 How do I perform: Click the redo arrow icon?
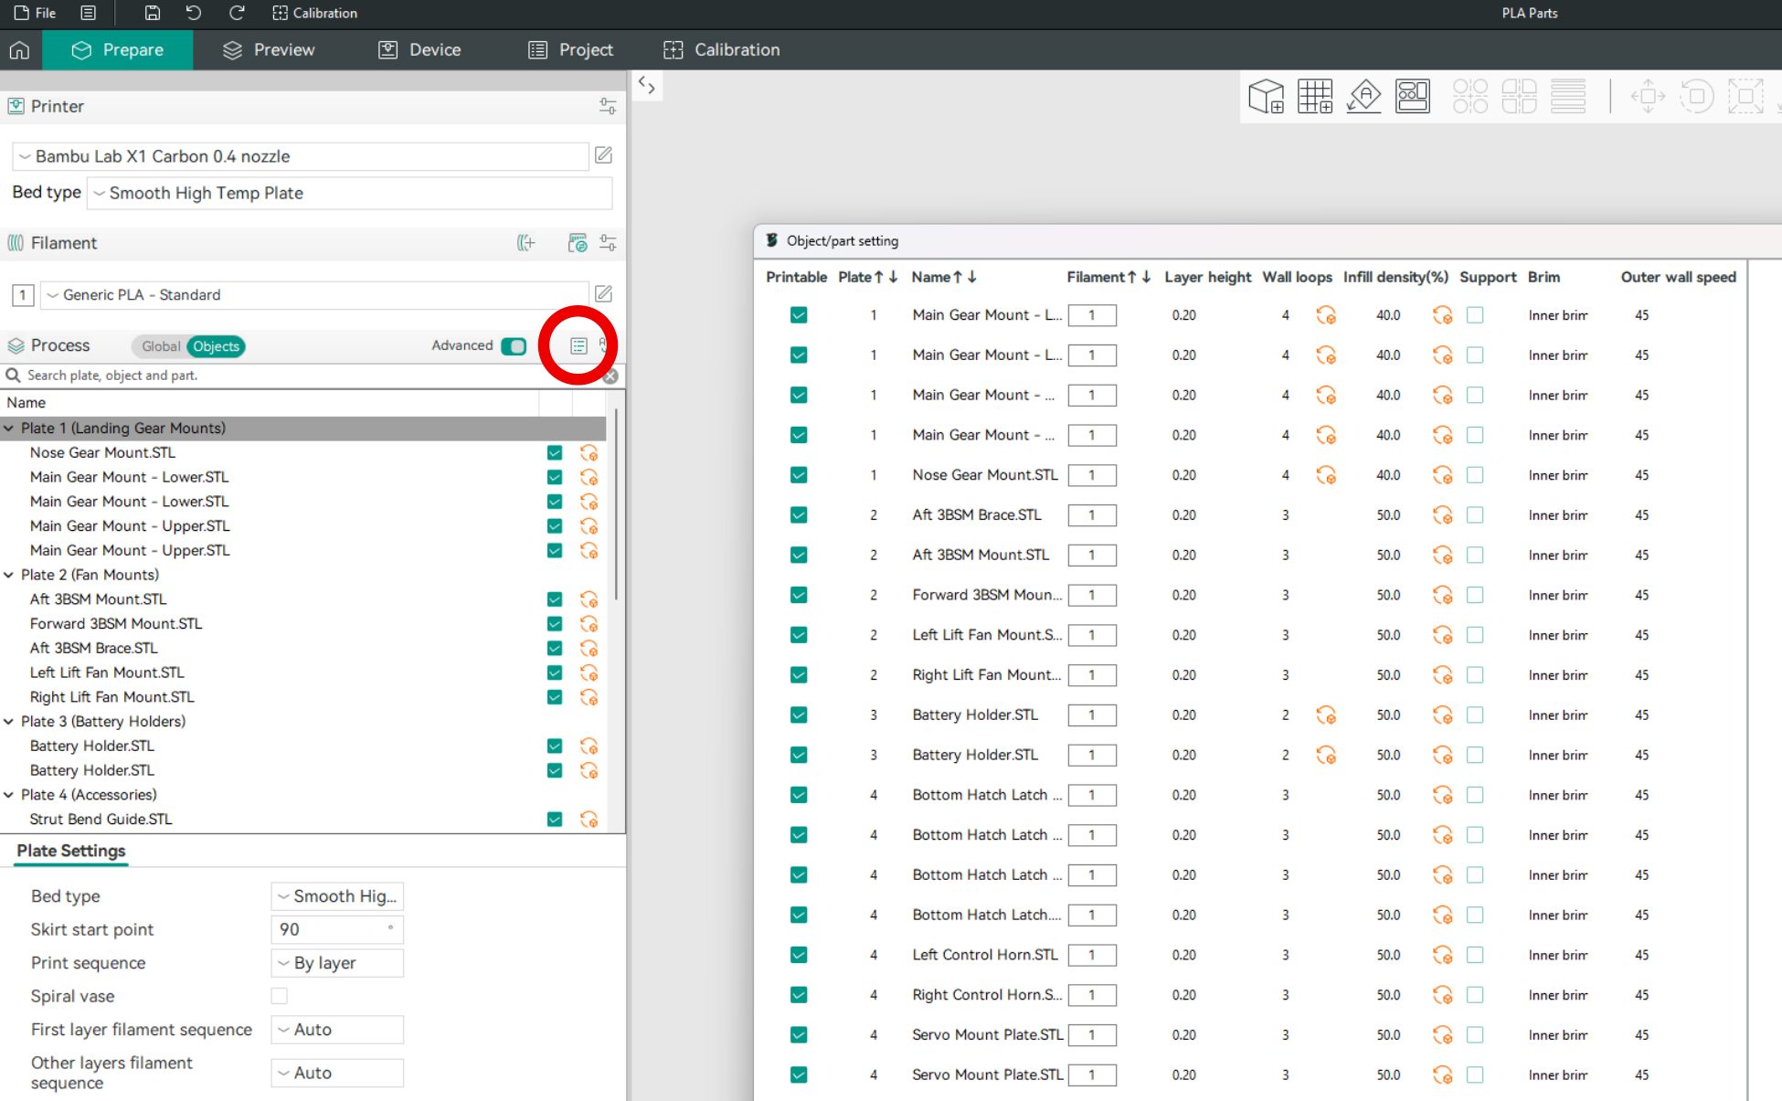click(237, 13)
